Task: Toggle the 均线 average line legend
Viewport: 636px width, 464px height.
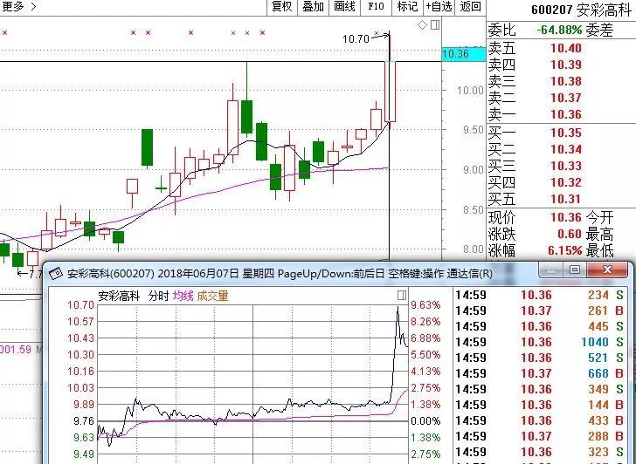Action: pos(183,297)
